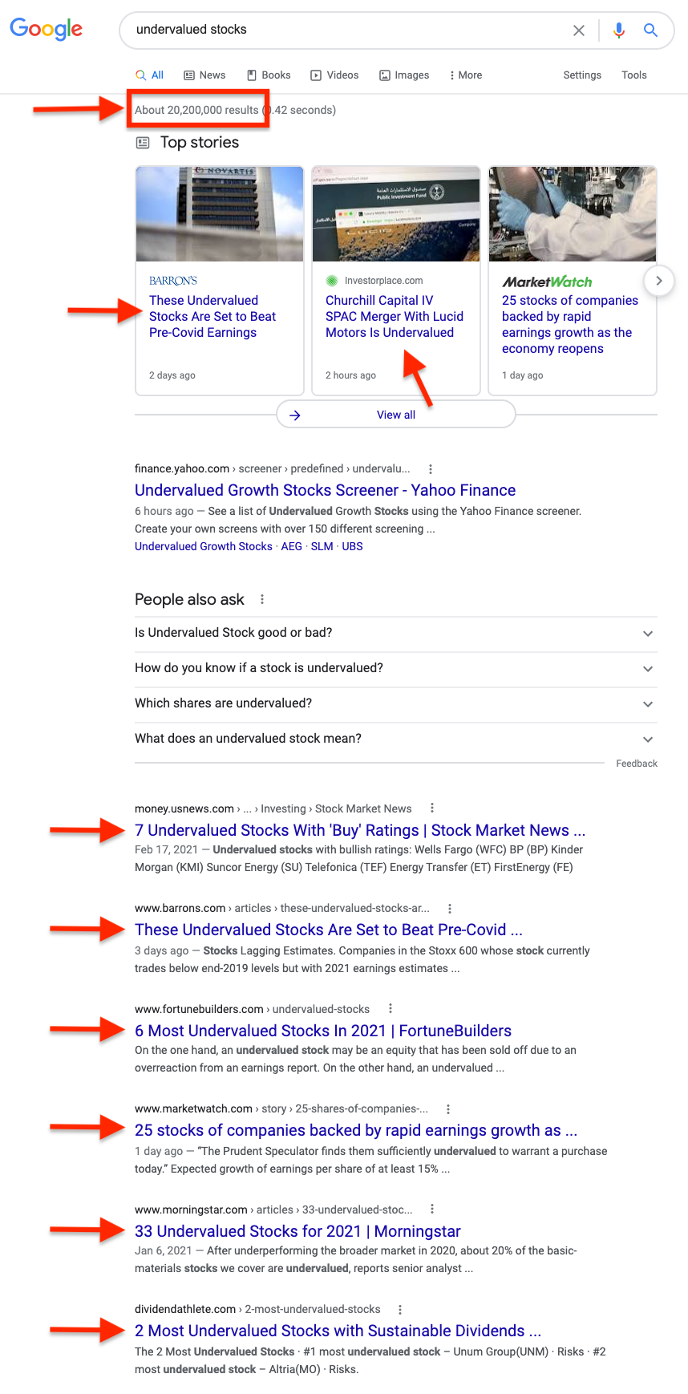
Task: Click the Feedback link below People also ask
Action: [637, 764]
